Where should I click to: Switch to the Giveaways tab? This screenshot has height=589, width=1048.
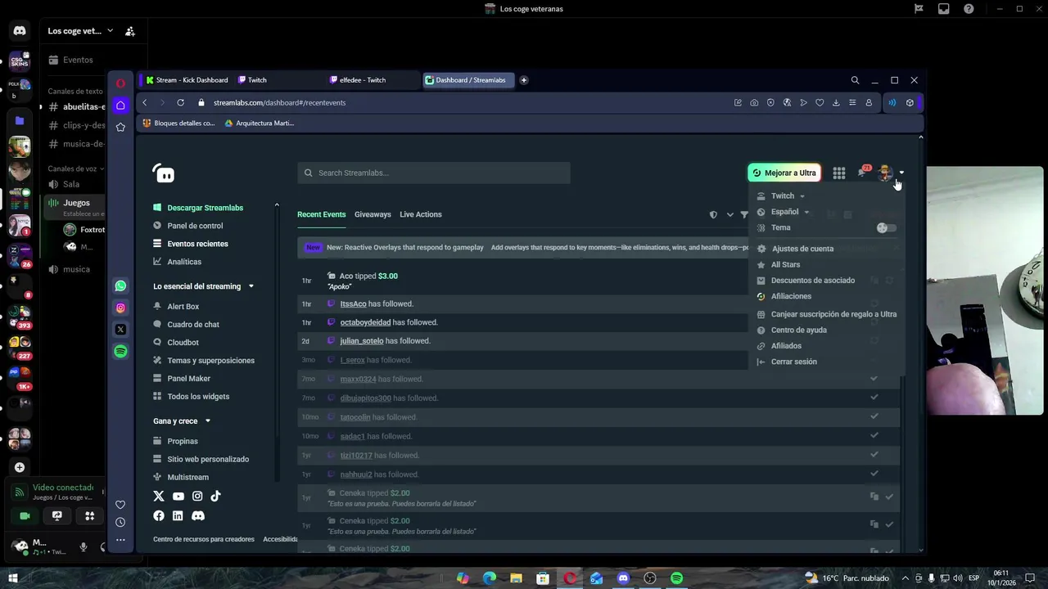click(x=373, y=214)
